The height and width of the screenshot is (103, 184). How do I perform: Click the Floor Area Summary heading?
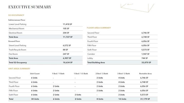(x=99, y=28)
